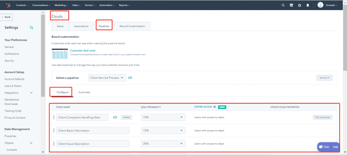Open the 15% deal probability dropdown

click(163, 130)
